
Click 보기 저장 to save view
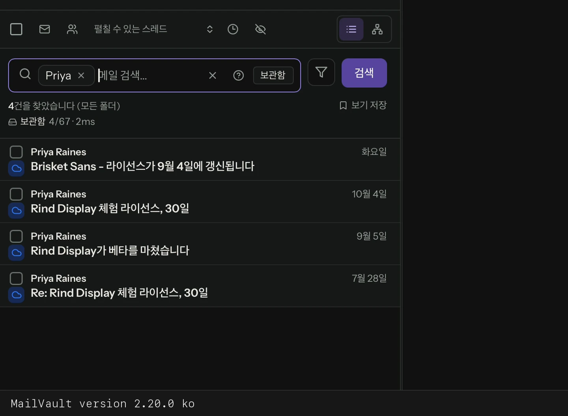coord(363,105)
